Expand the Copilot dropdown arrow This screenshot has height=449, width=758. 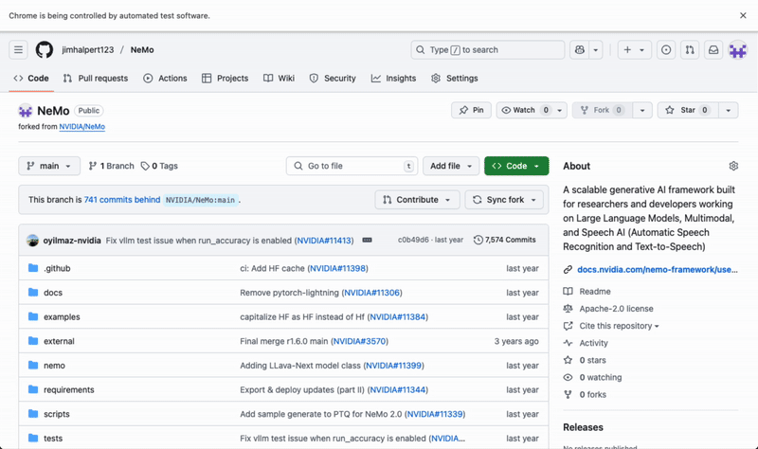click(596, 50)
